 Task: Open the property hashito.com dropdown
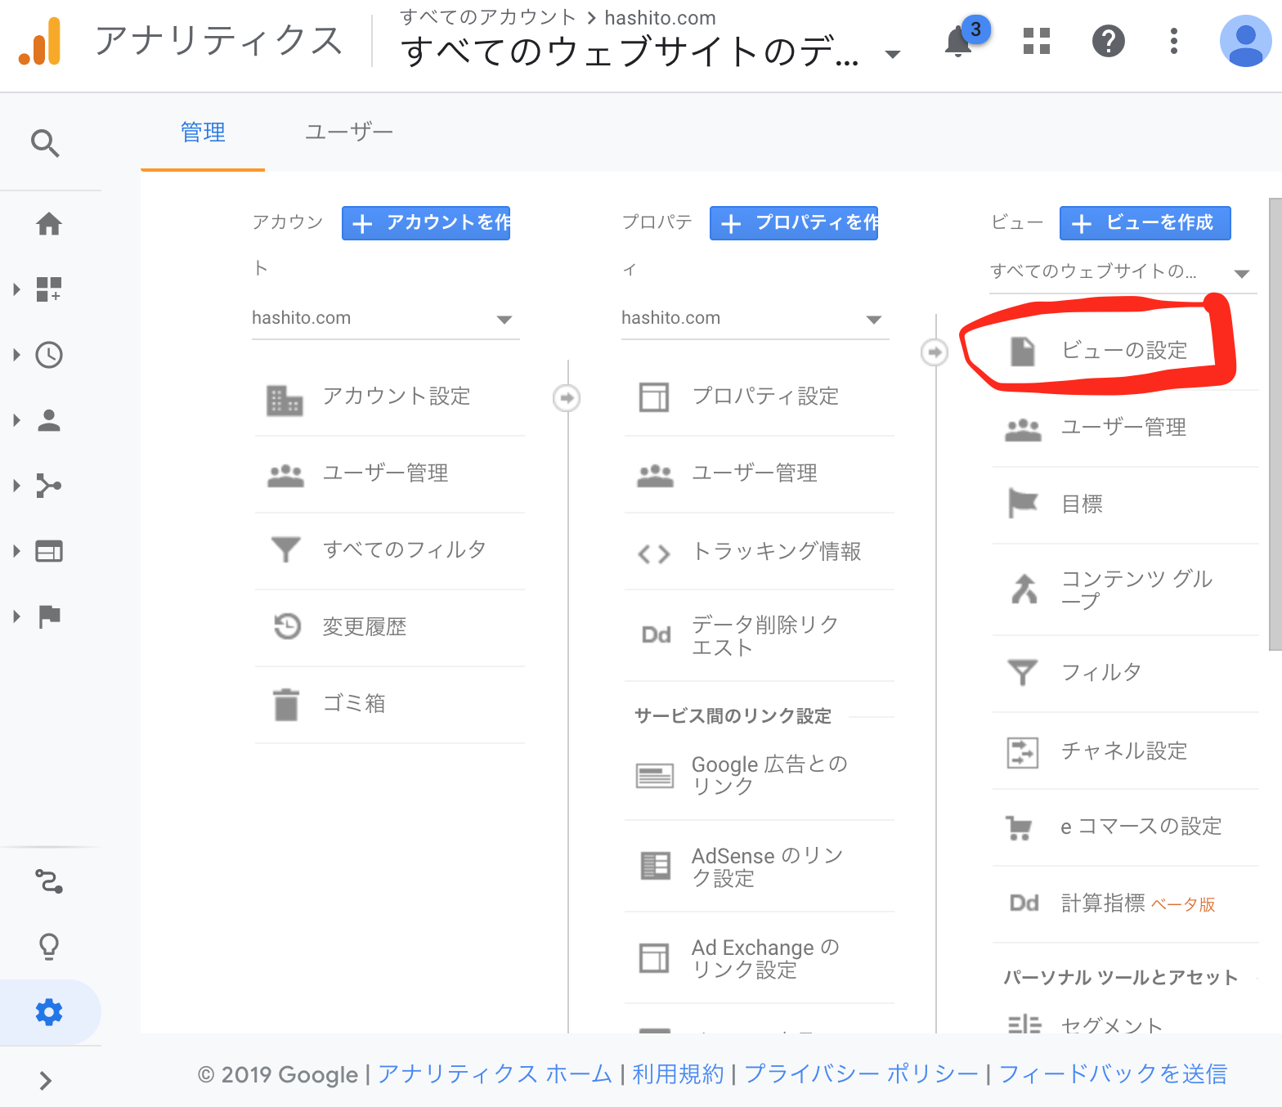pyautogui.click(x=755, y=319)
